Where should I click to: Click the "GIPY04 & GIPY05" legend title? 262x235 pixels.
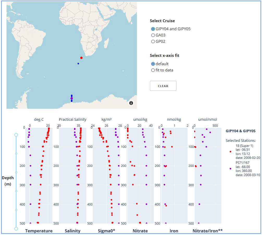241,131
